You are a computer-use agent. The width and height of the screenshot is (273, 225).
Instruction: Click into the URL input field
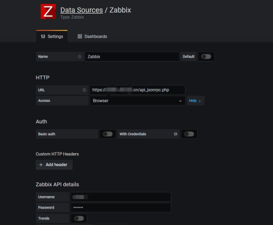[138, 90]
